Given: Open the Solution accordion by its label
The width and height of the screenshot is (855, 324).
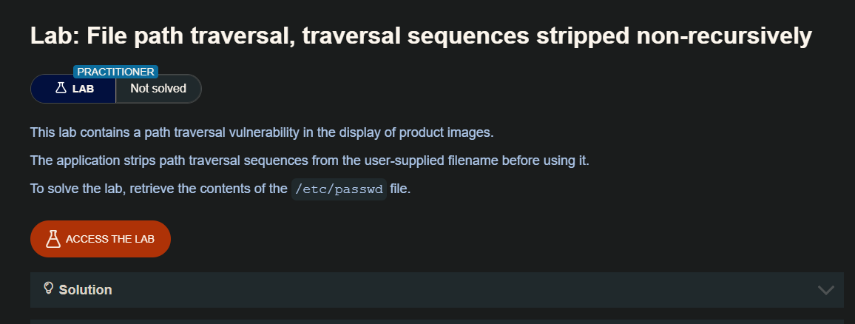Looking at the screenshot, I should click(x=85, y=290).
